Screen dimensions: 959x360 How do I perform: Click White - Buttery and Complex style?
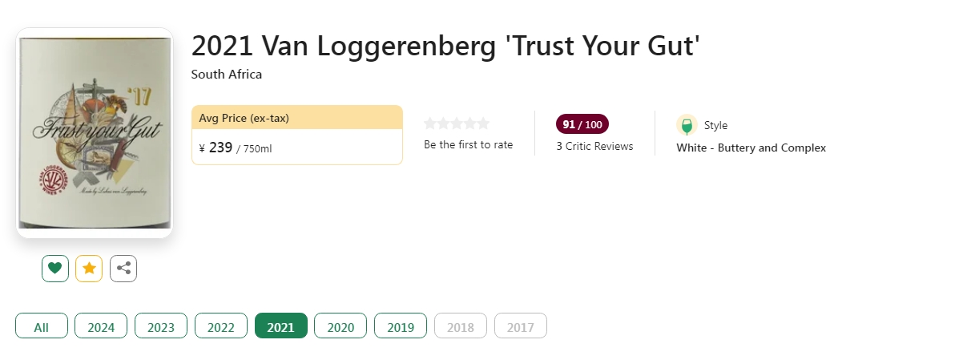[x=751, y=148]
